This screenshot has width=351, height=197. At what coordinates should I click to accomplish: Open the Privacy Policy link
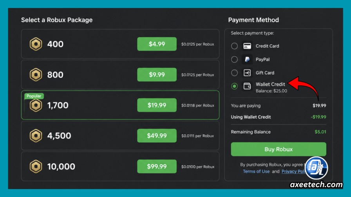coord(293,172)
